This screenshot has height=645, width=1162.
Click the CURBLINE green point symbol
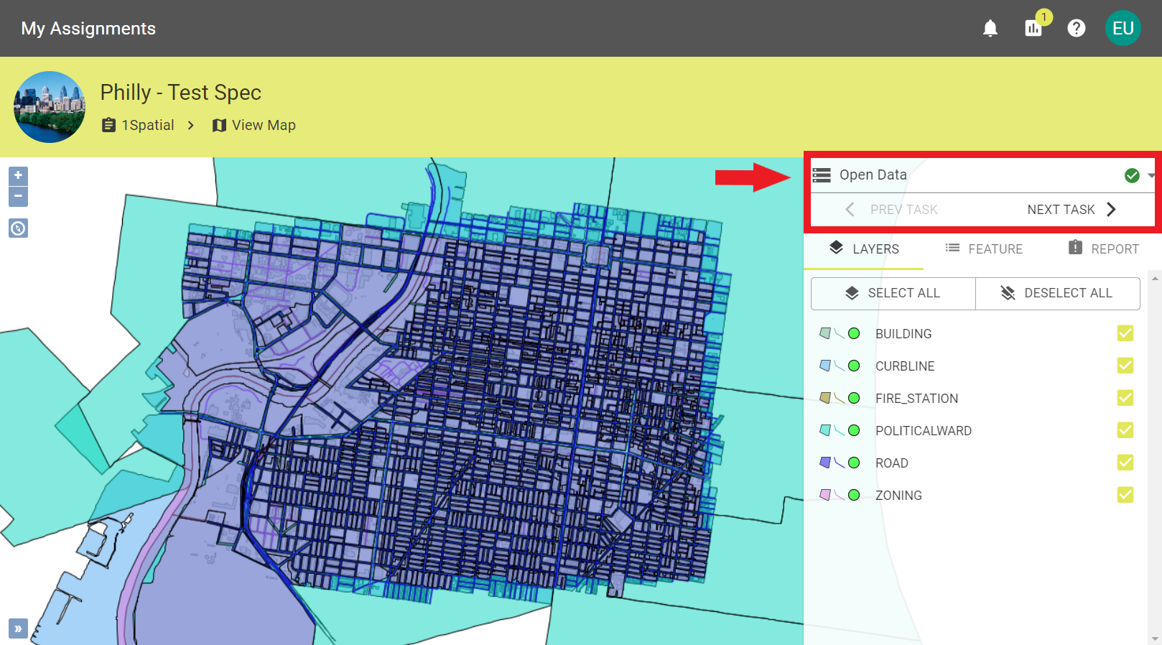pos(854,366)
